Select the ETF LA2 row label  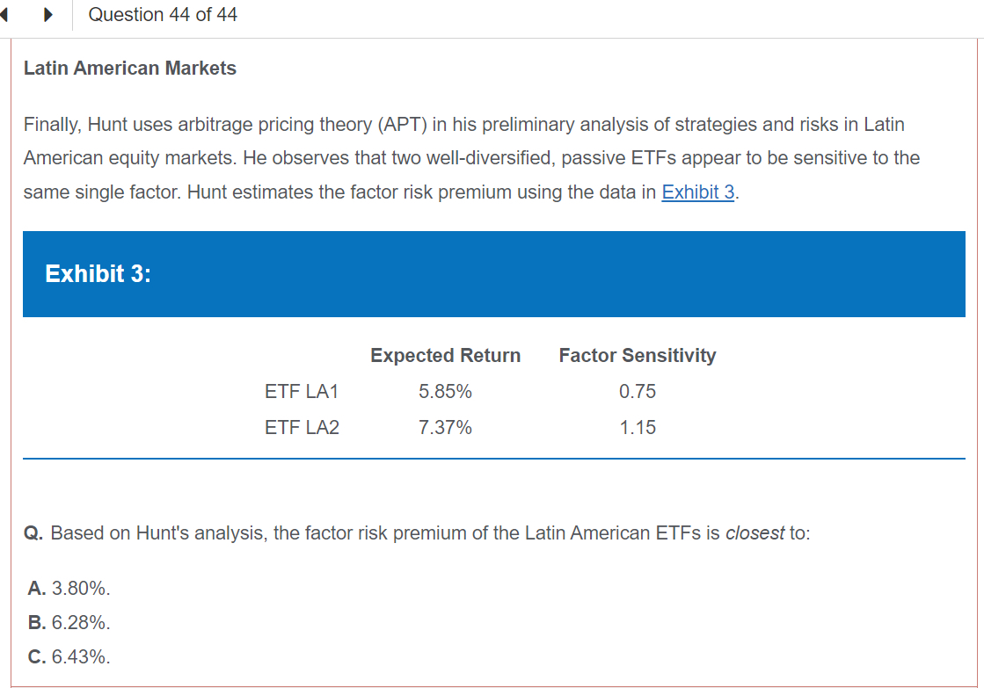(x=302, y=428)
